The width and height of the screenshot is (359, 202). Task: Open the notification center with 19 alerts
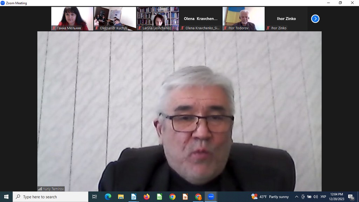[x=351, y=197]
